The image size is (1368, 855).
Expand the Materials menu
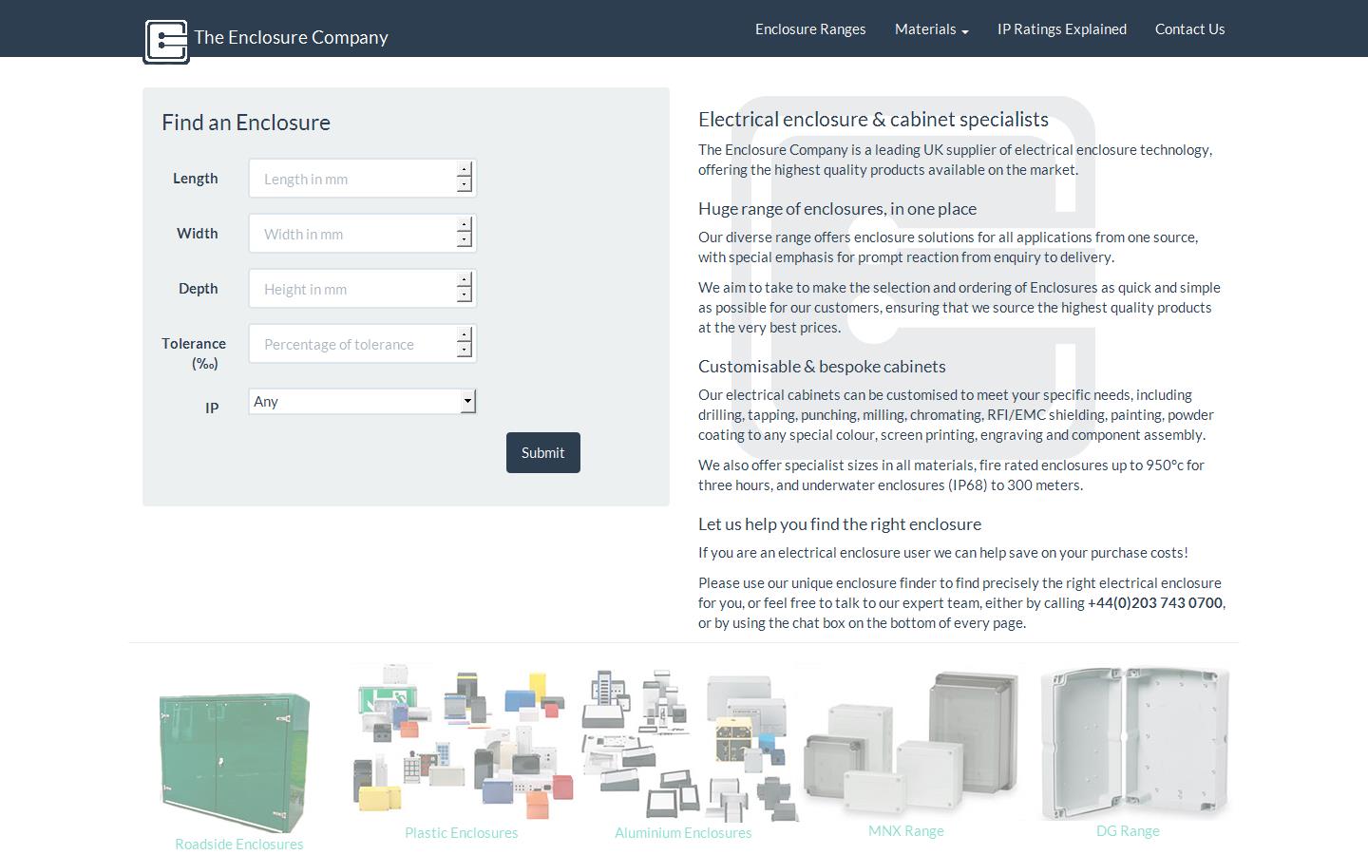point(931,29)
